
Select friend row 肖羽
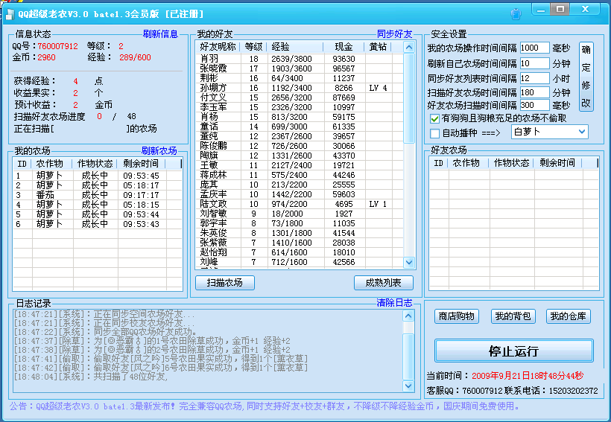[x=300, y=59]
